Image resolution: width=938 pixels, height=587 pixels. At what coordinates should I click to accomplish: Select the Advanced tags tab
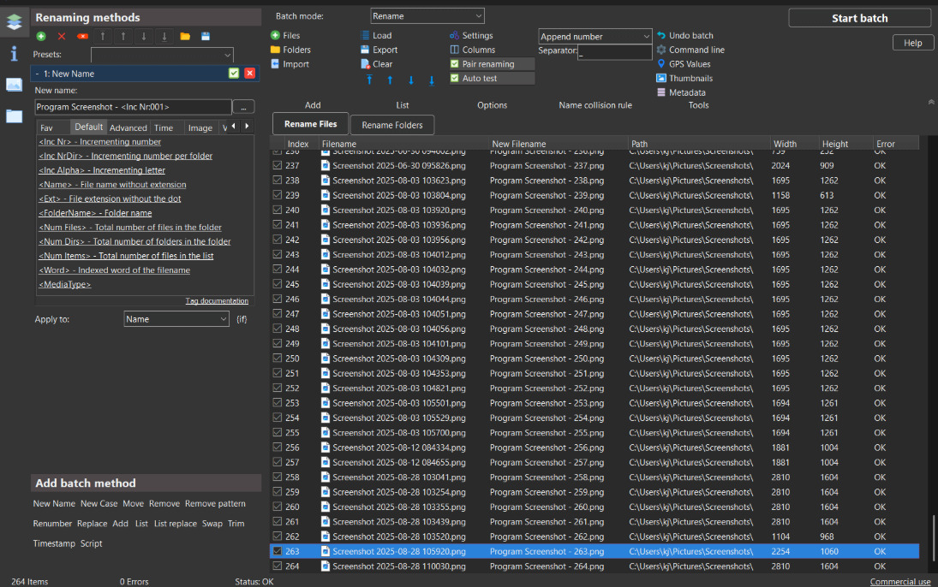tap(128, 127)
